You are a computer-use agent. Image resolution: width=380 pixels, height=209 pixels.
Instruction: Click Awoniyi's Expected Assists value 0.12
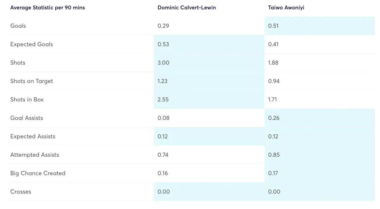[x=273, y=136]
